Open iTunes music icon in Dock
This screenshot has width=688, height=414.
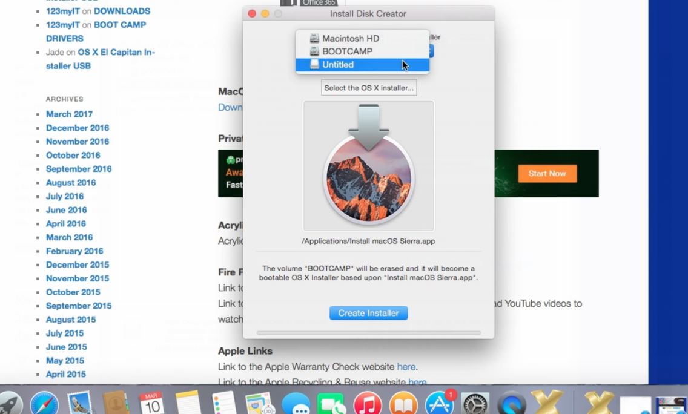click(367, 404)
